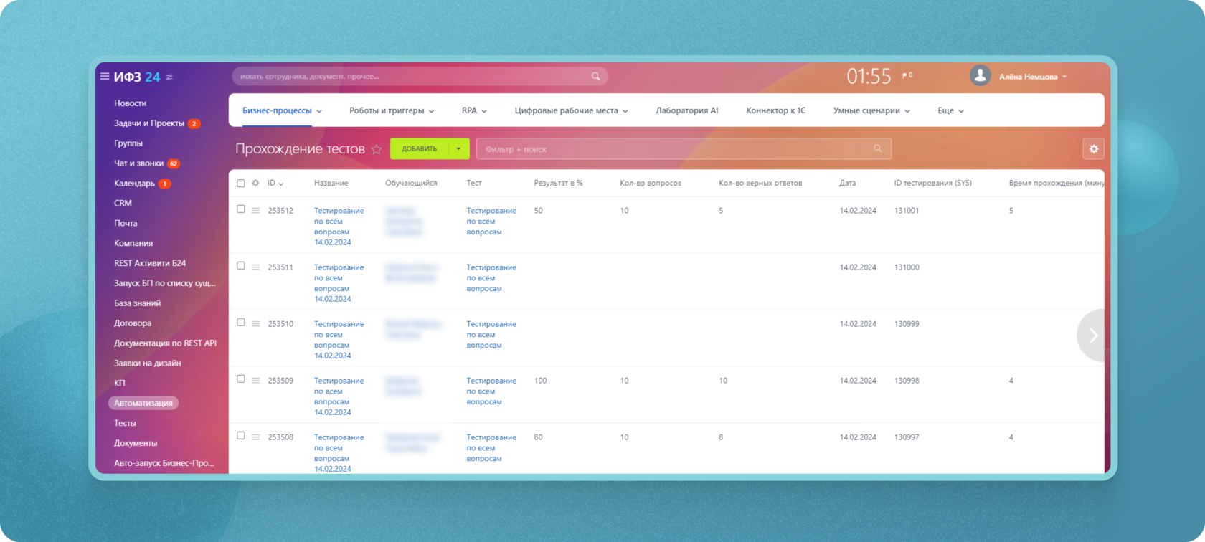Open Документы in the sidebar
This screenshot has width=1205, height=542.
pos(136,443)
